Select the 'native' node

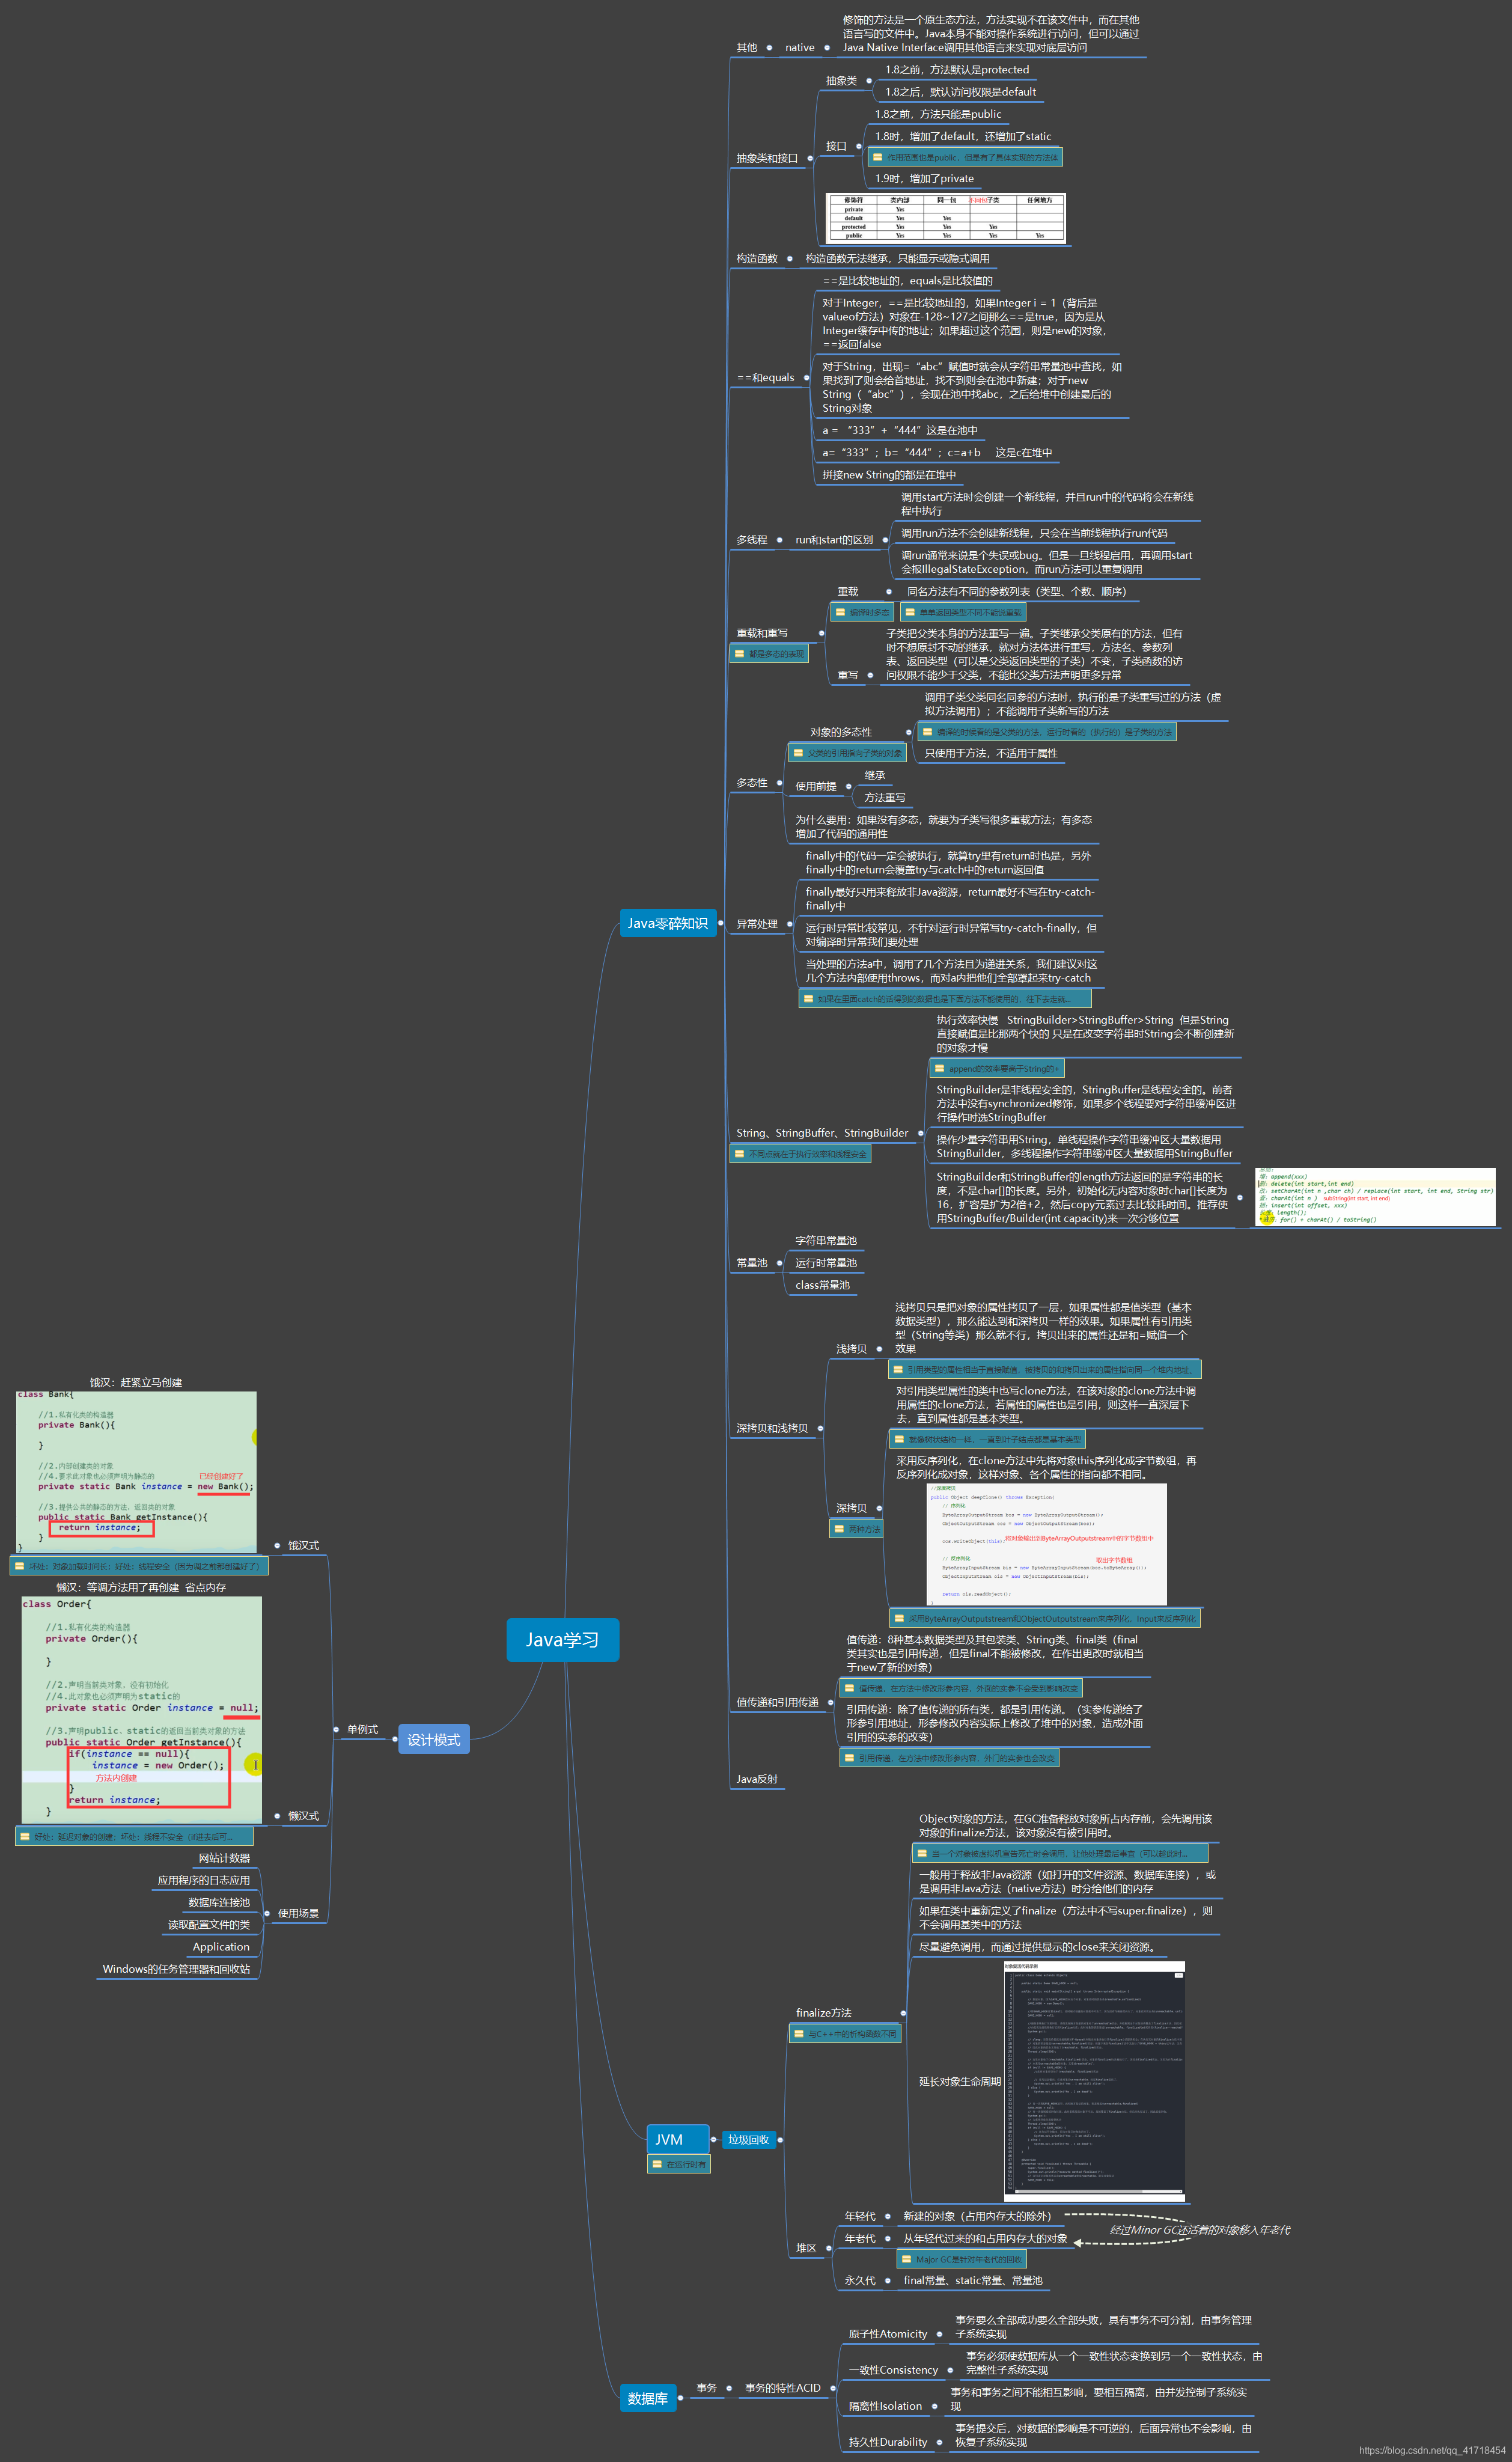tap(799, 47)
